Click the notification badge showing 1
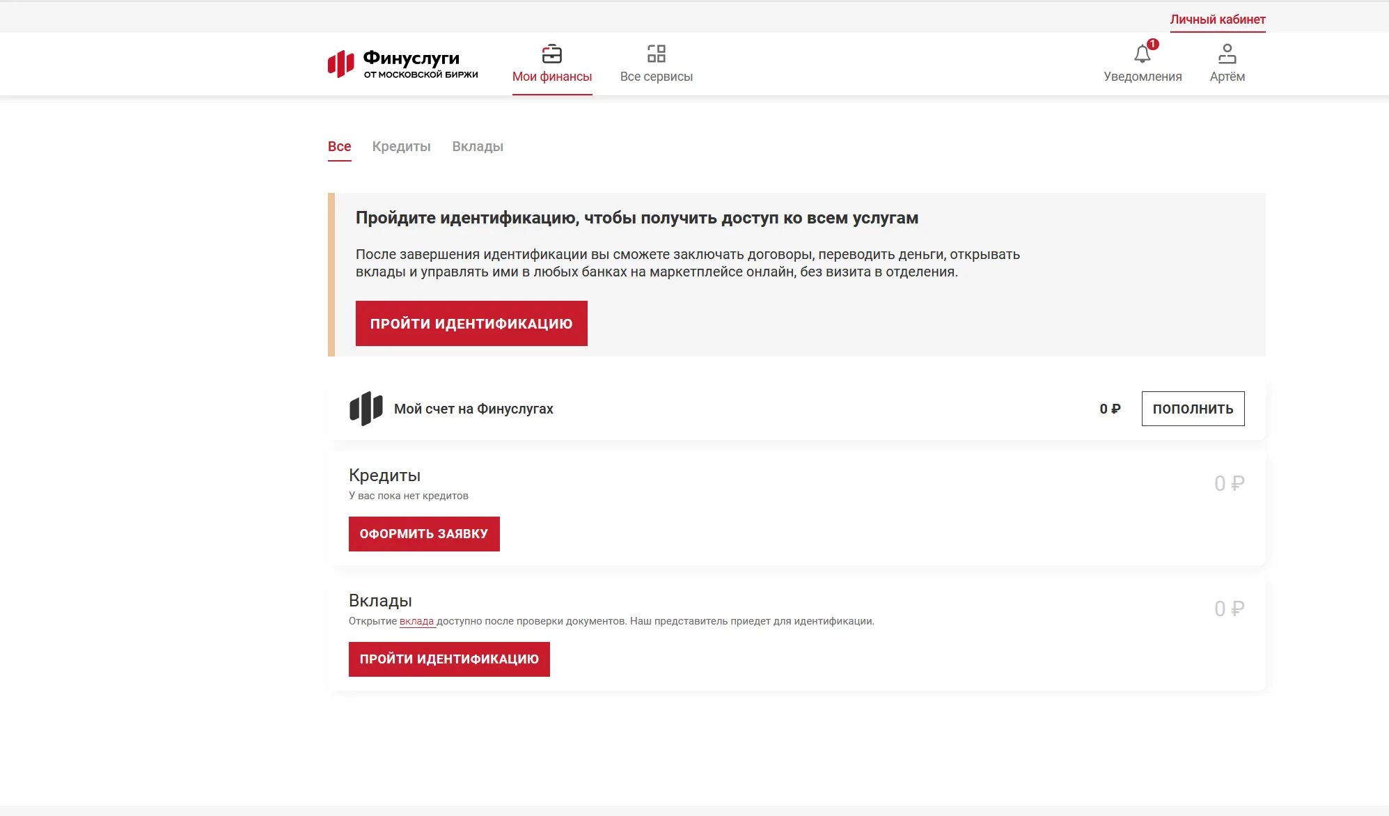The width and height of the screenshot is (1389, 816). click(1153, 44)
